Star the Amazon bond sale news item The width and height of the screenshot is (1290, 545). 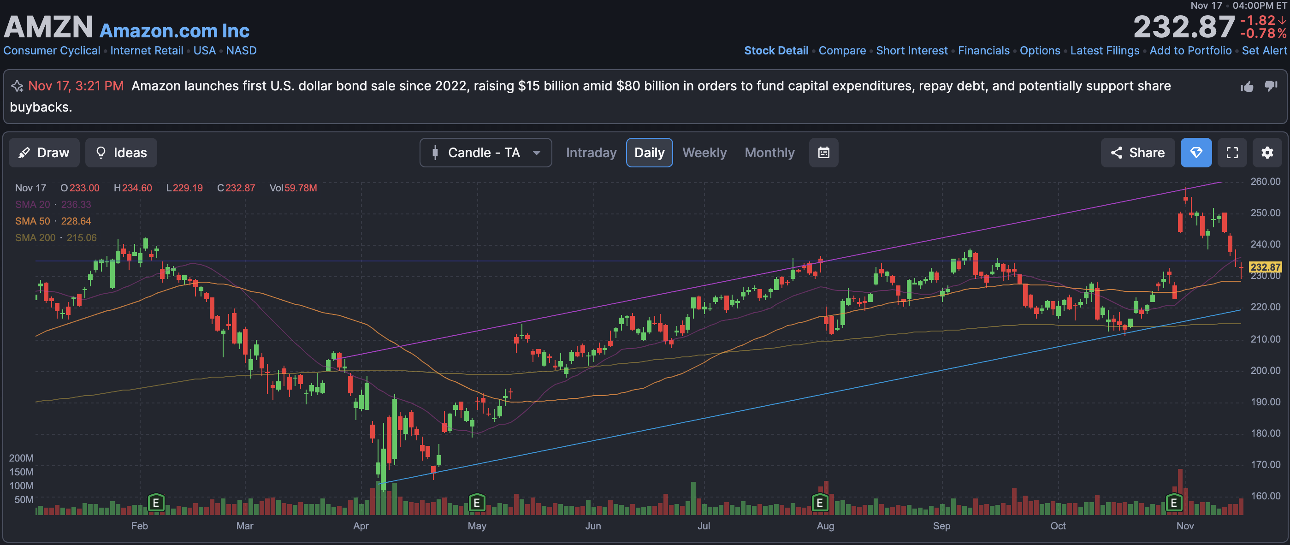[x=17, y=86]
